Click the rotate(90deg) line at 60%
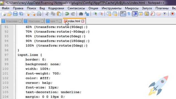 pos(57,27)
